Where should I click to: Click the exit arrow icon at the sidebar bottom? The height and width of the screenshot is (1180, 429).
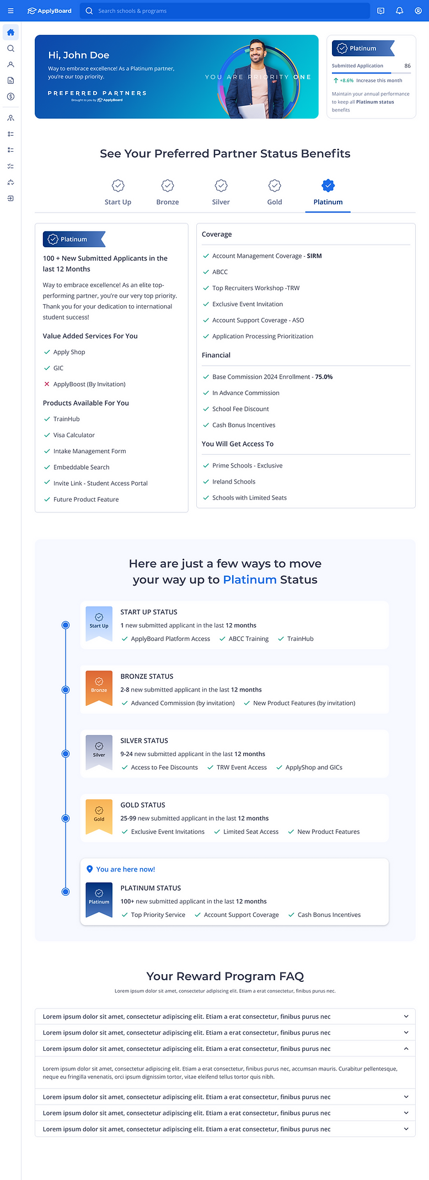10,198
